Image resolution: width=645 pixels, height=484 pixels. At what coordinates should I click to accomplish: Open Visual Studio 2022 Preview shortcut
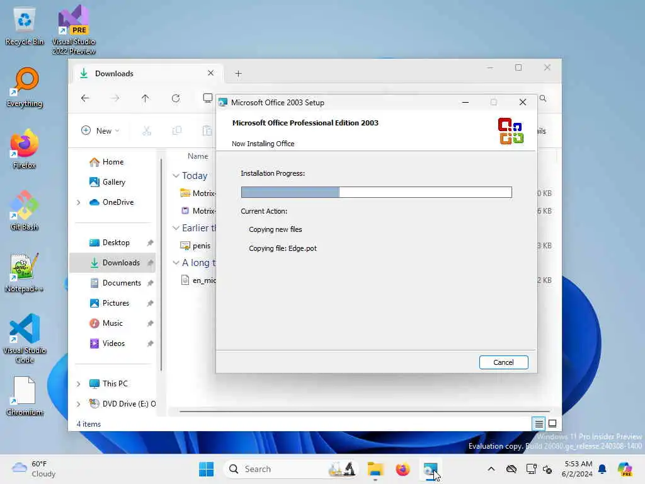pos(74,30)
